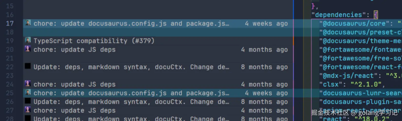Viewport: 402px width, 121px height.
Task: Click the author avatar on line 25
Action: coord(28,93)
